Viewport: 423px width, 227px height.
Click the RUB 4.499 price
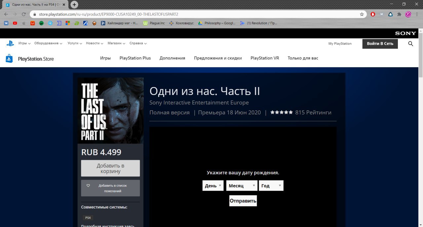click(x=101, y=152)
